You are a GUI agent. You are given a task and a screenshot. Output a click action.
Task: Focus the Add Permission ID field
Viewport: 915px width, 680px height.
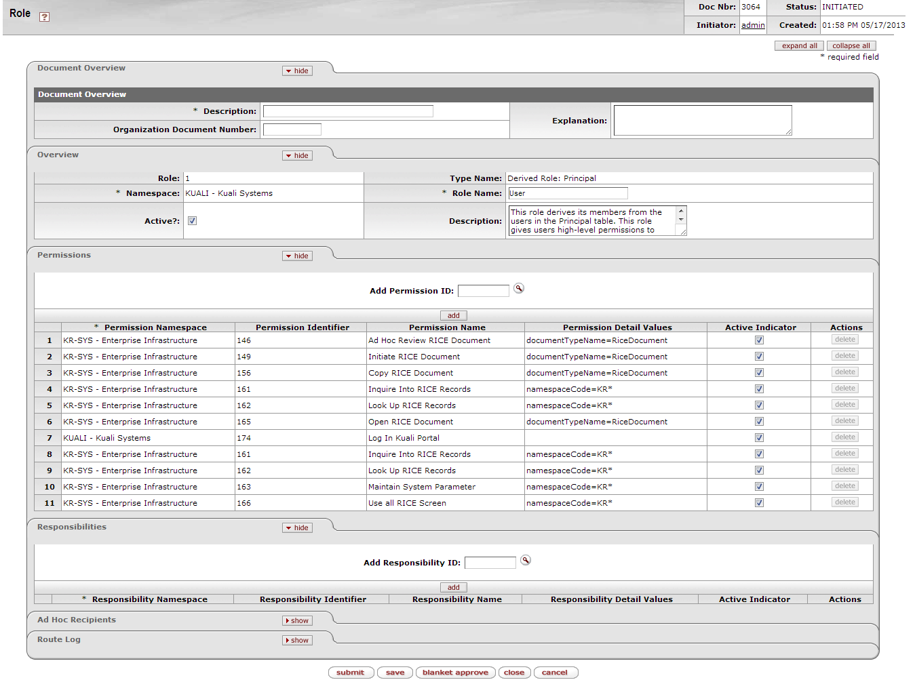click(x=484, y=291)
